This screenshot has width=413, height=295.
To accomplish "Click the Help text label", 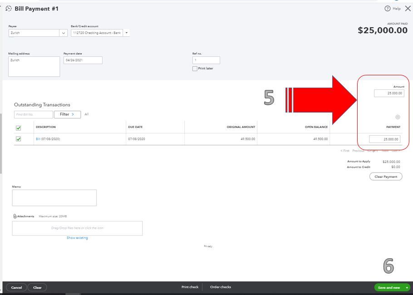I will click(396, 9).
